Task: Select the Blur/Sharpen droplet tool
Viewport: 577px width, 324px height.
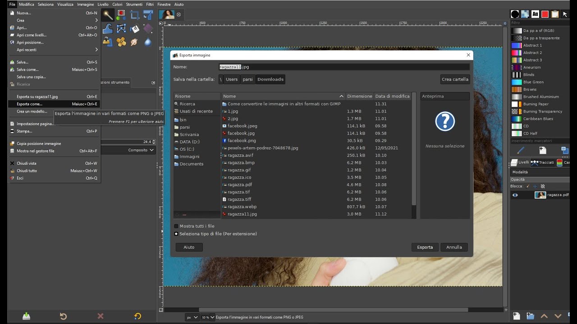Action: click(x=148, y=42)
